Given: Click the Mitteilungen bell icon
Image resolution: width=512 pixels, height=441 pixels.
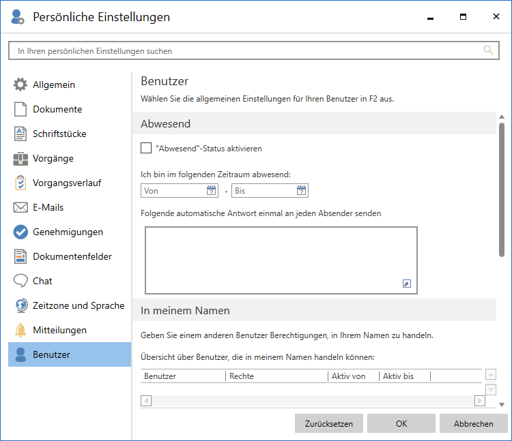Looking at the screenshot, I should coord(20,331).
